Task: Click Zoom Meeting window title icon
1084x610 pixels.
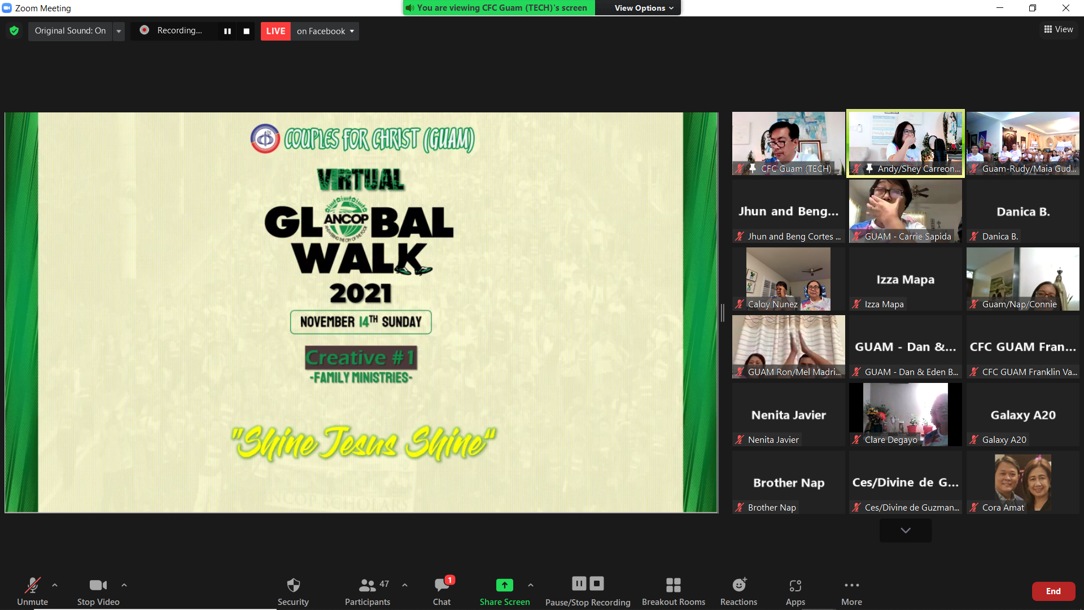Action: pyautogui.click(x=7, y=8)
